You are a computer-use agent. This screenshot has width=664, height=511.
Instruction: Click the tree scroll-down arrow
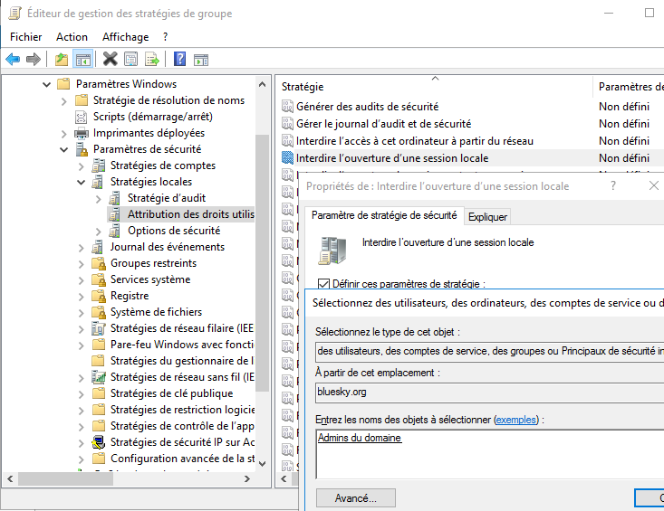pos(262,463)
